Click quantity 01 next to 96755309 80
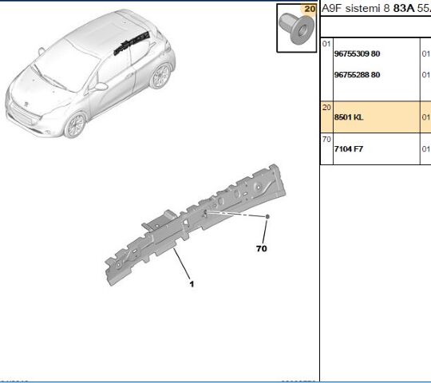 coord(425,53)
